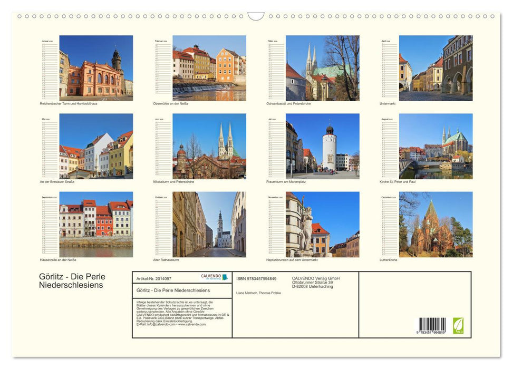Image resolution: width=512 pixels, height=369 pixels.
Task: Select the Häuserzeile an der Neiße photo
Action: 96,224
